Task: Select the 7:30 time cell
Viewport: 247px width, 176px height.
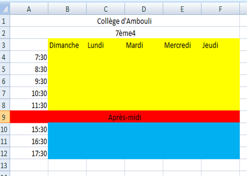Action: pyautogui.click(x=29, y=57)
